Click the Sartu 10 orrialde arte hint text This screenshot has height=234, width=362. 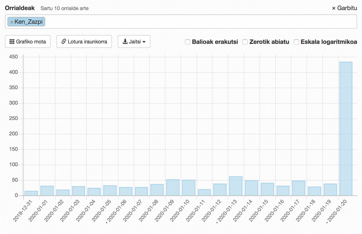pyautogui.click(x=65, y=8)
